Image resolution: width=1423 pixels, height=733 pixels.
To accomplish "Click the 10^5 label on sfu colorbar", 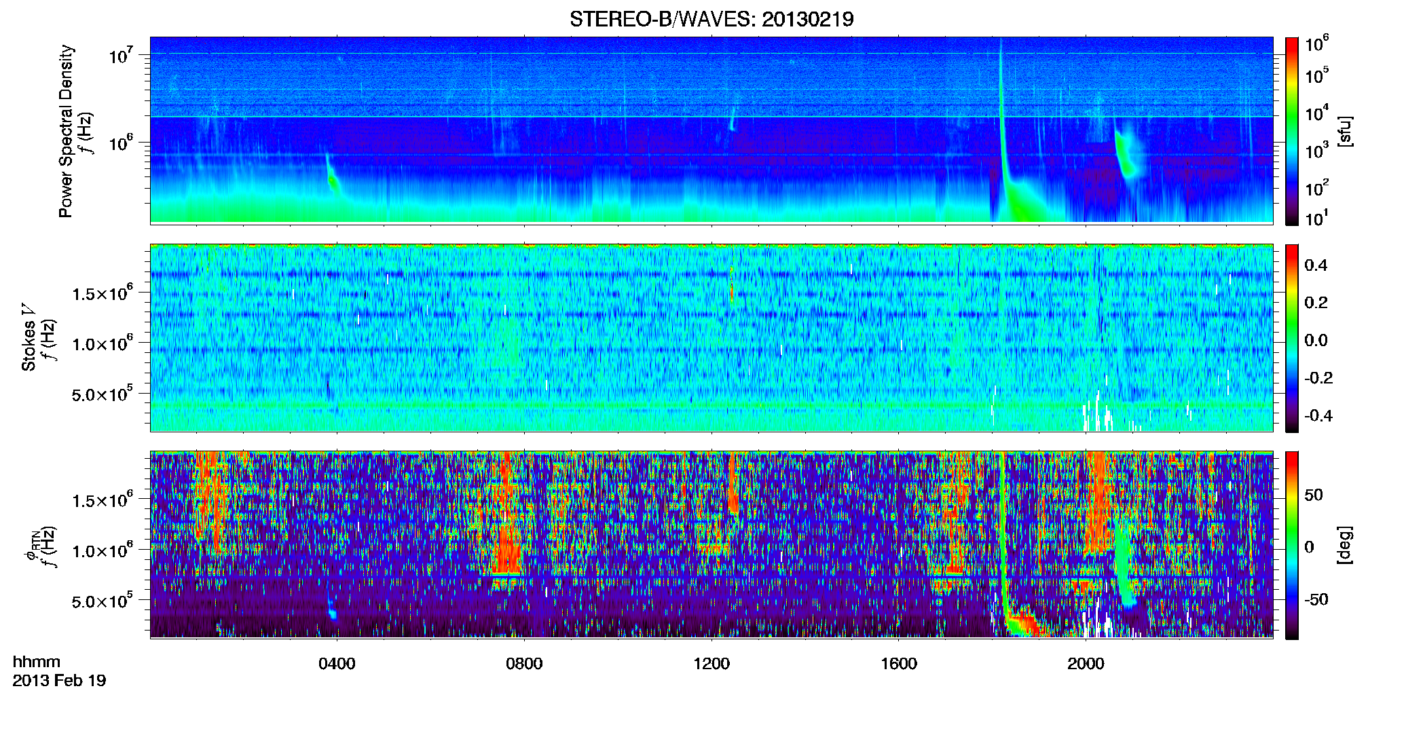I will tap(1317, 75).
